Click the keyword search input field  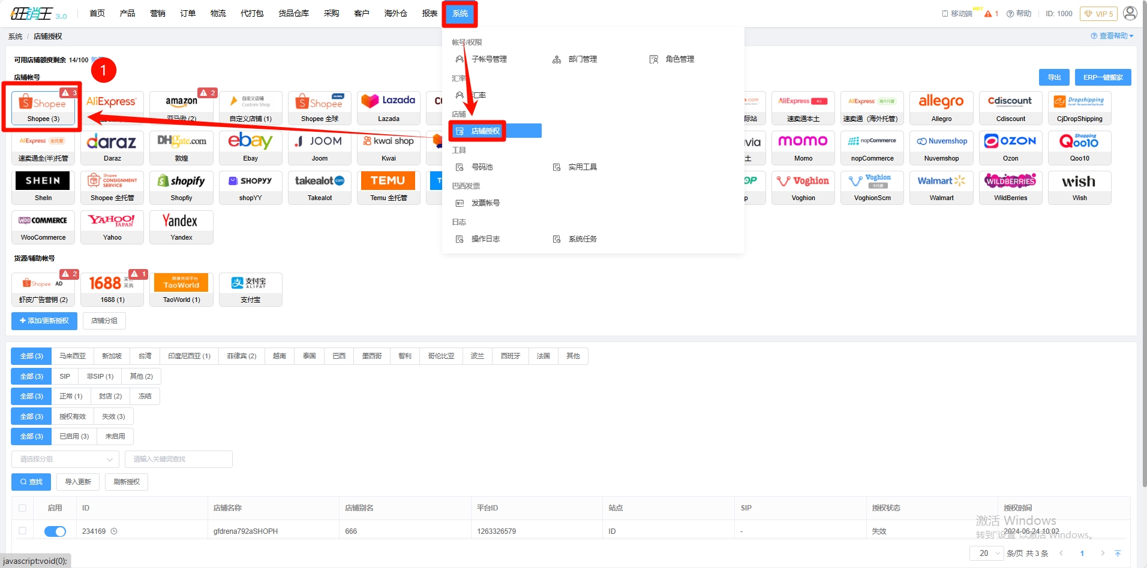[x=178, y=460]
